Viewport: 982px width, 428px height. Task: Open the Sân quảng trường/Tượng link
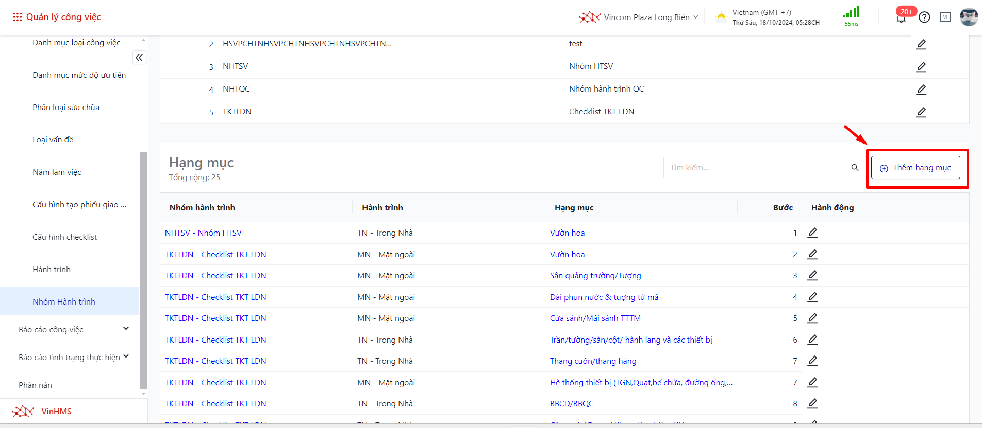[595, 276]
